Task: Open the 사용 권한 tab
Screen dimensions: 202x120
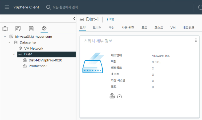Action: tap(128, 28)
